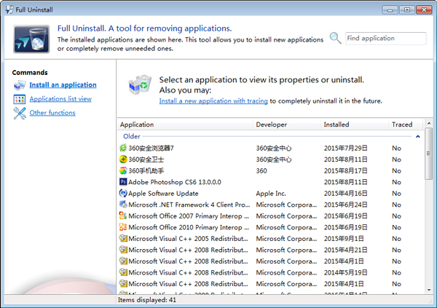Focus the Find application search box
The width and height of the screenshot is (437, 308).
[x=386, y=38]
